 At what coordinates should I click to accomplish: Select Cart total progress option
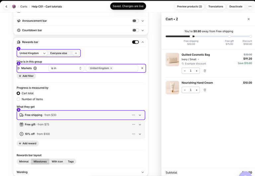18,93
